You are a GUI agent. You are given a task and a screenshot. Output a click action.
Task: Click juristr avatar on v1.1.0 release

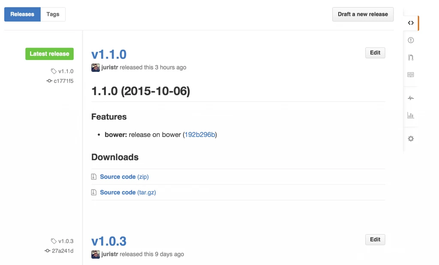click(96, 68)
